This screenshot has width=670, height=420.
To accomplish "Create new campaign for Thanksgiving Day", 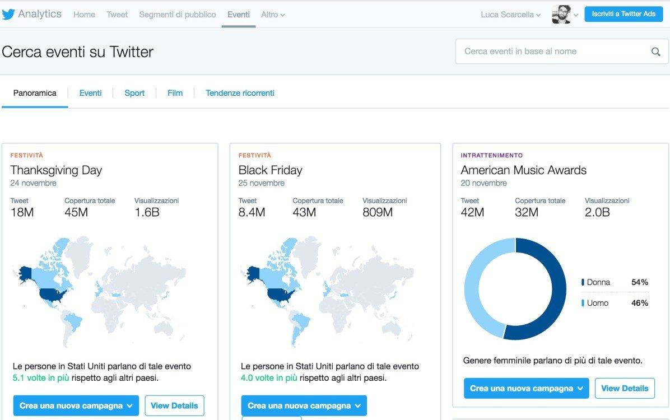I will [76, 405].
